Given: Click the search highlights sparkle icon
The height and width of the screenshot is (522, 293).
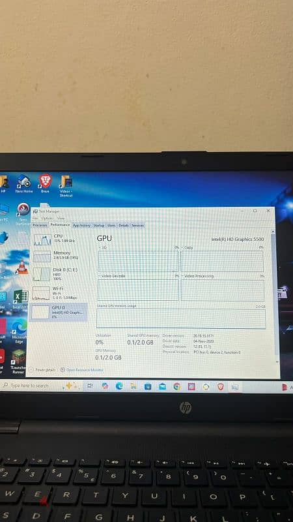Looking at the screenshot, I should point(72,386).
